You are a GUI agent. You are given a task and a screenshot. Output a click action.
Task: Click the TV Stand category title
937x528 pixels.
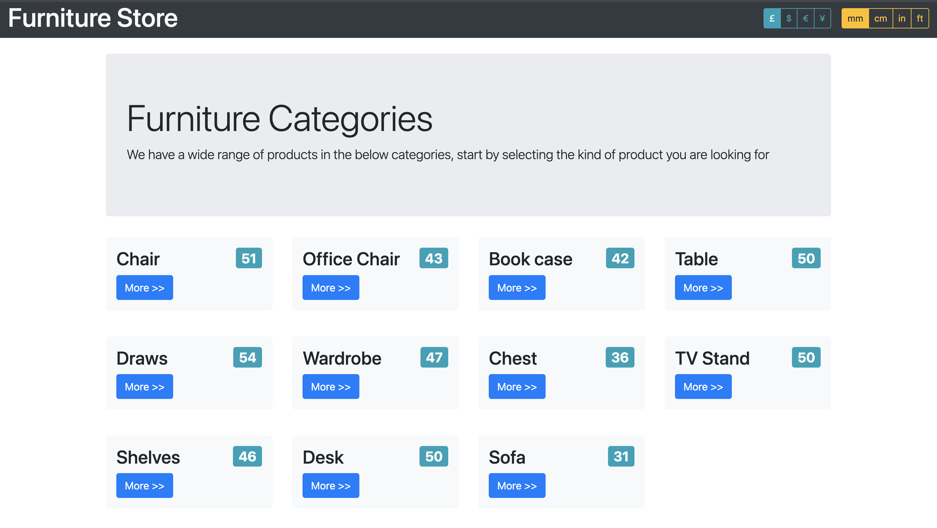pos(712,358)
